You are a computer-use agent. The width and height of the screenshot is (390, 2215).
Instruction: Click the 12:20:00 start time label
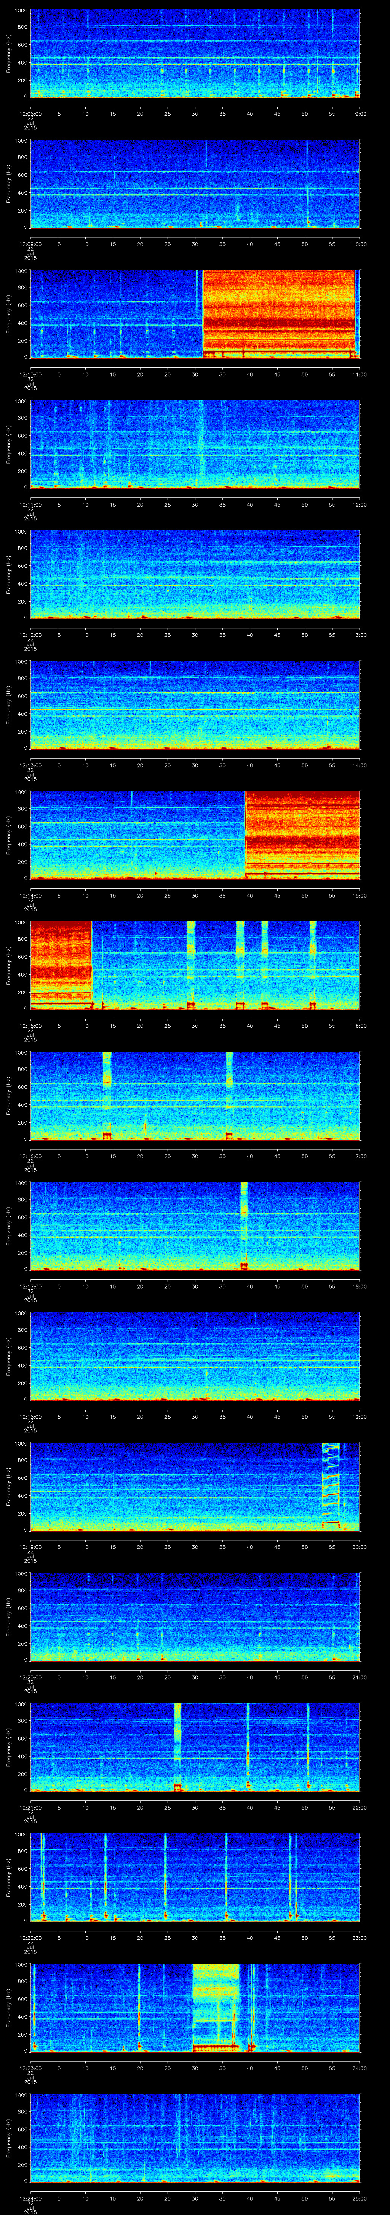pos(30,1677)
